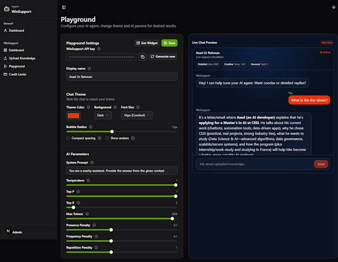The height and width of the screenshot is (262, 338).
Task: Click the Bubble Radius slider handle
Action: tap(112, 131)
